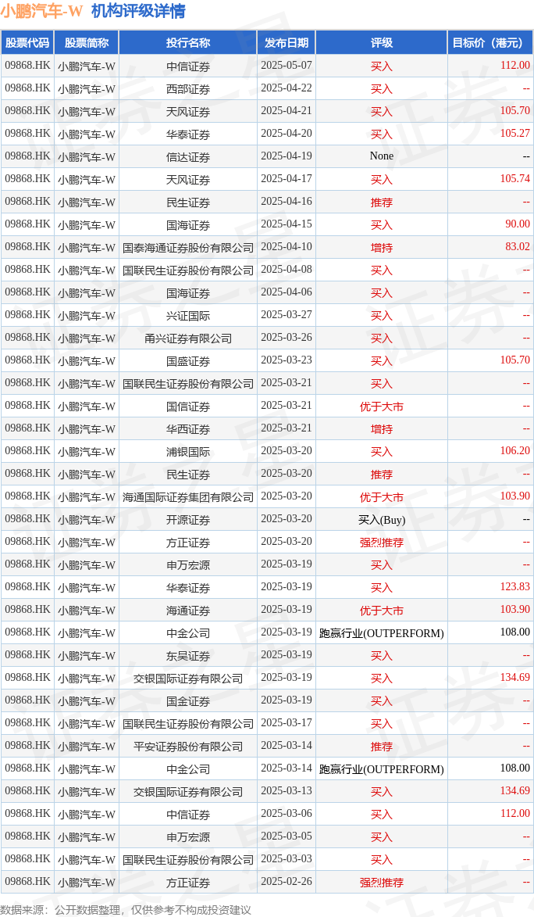Image resolution: width=534 pixels, height=917 pixels.
Task: Click 推荐 rating in 平安证券 row
Action: [x=382, y=747]
